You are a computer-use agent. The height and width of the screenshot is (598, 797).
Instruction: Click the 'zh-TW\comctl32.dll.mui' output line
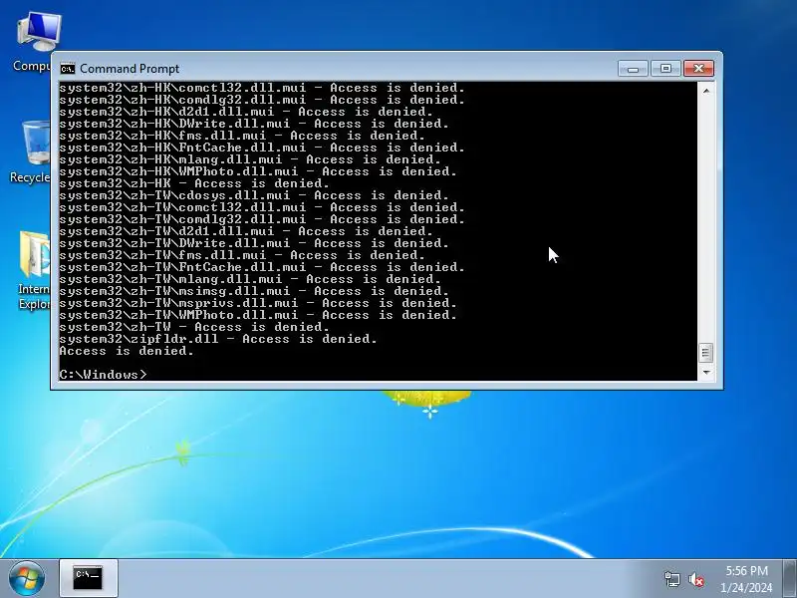click(x=262, y=207)
